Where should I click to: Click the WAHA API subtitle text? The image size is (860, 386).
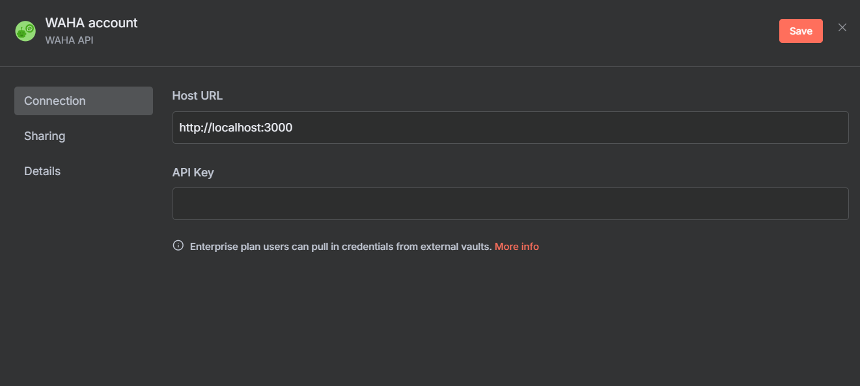tap(70, 40)
